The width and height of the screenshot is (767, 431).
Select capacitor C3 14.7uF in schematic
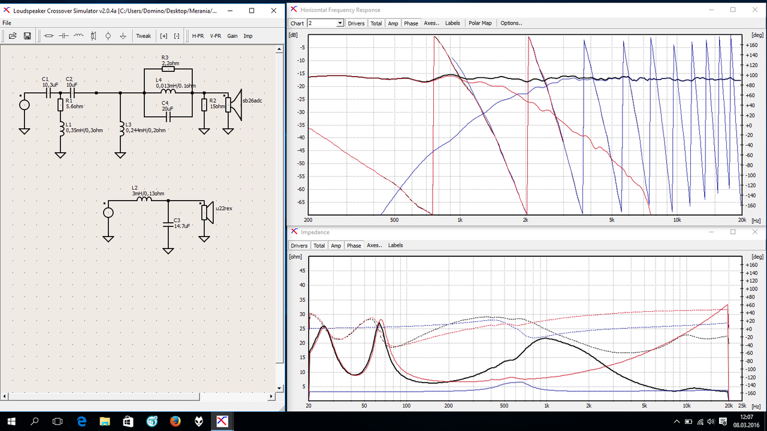pyautogui.click(x=168, y=224)
